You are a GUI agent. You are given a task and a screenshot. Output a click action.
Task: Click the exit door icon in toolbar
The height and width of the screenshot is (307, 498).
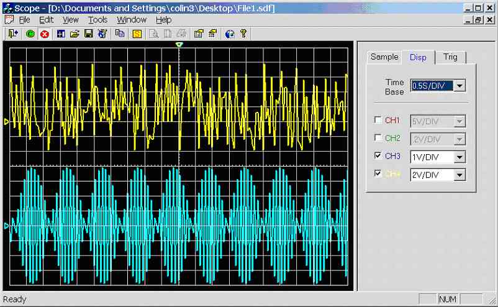(x=12, y=34)
